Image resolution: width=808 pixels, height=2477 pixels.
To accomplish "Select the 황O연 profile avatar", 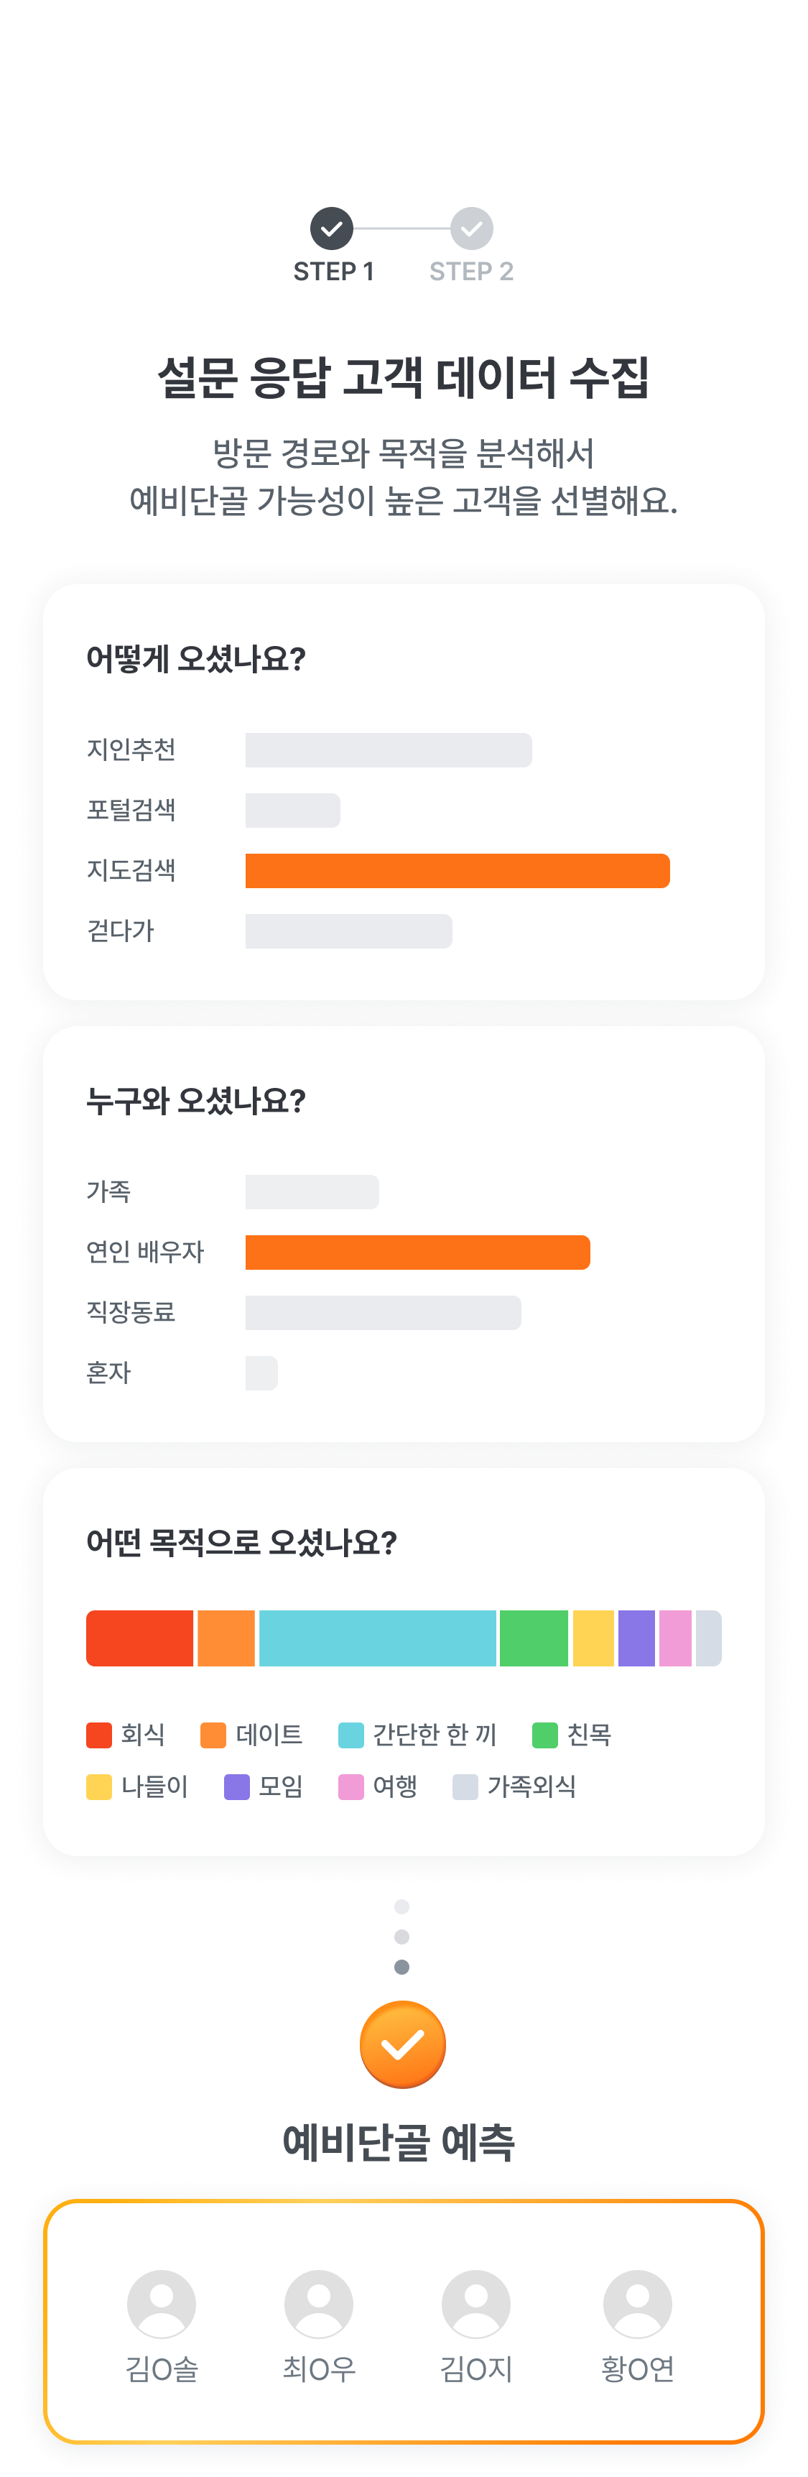I will tap(637, 2304).
